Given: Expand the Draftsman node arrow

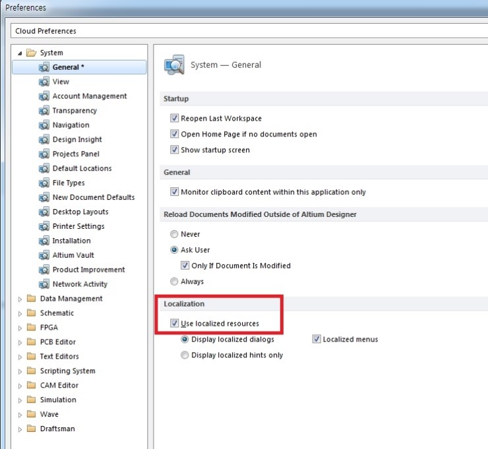Looking at the screenshot, I should point(20,429).
